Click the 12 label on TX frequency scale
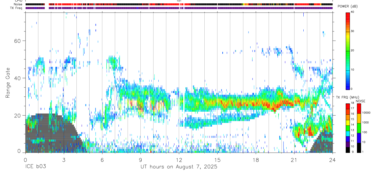374x173 pixels. pyautogui.click(x=352, y=135)
